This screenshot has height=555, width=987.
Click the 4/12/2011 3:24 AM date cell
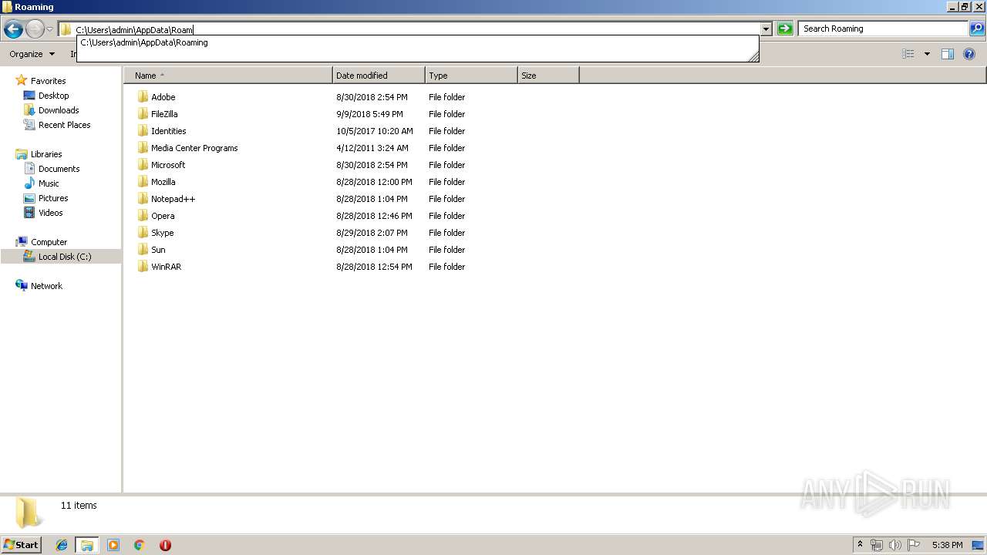pos(372,148)
